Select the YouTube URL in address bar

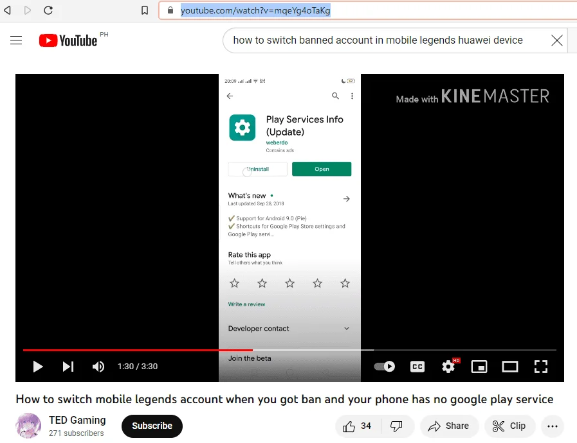(x=255, y=10)
